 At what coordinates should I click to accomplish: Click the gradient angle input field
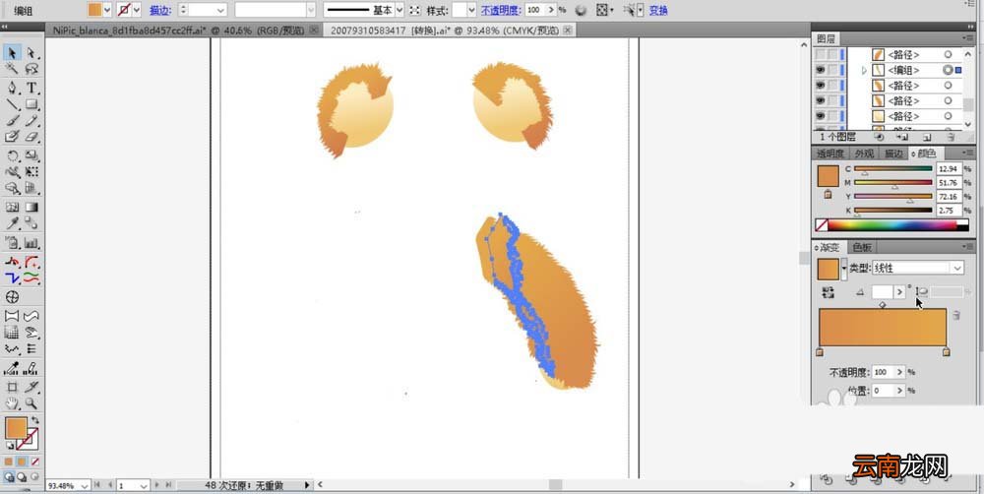pos(883,292)
